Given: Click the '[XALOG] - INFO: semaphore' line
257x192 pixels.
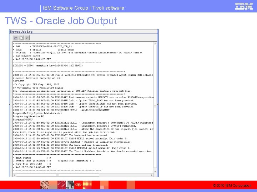Looking at the screenshot, I should point(48,65).
